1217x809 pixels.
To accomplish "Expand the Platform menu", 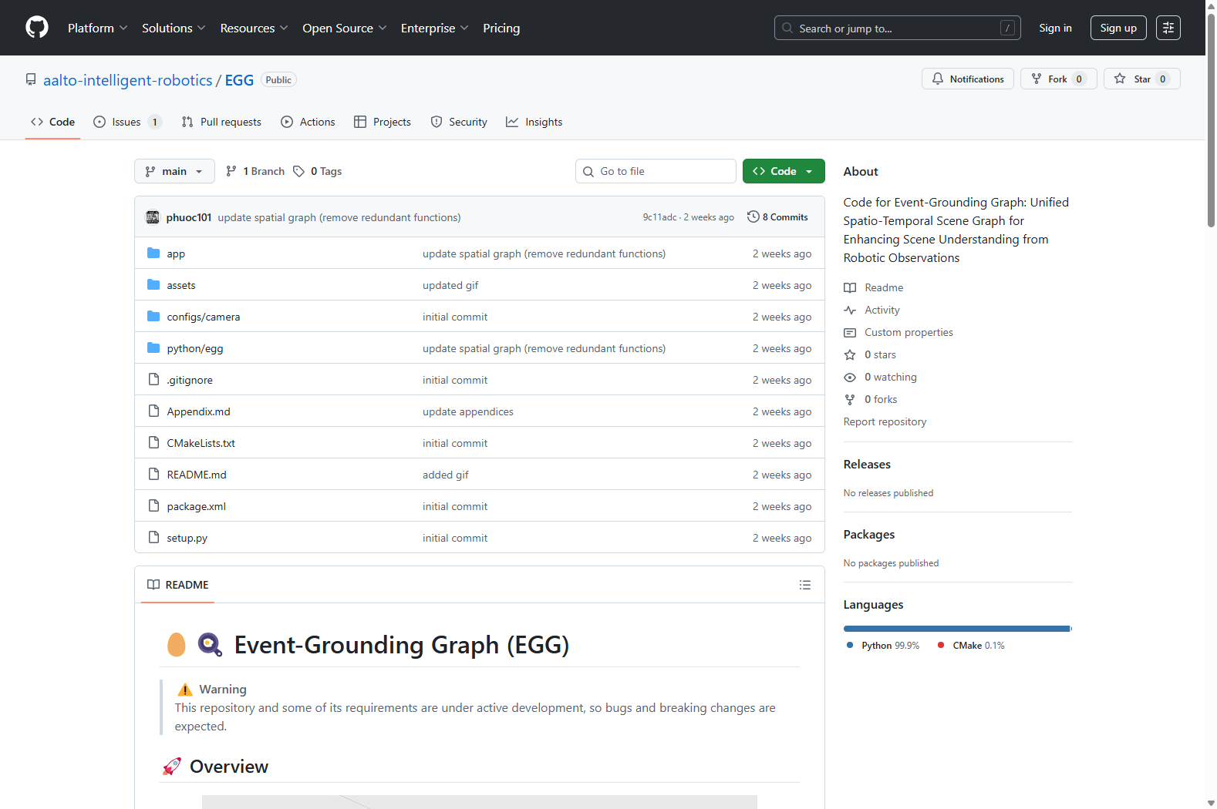I will (98, 28).
